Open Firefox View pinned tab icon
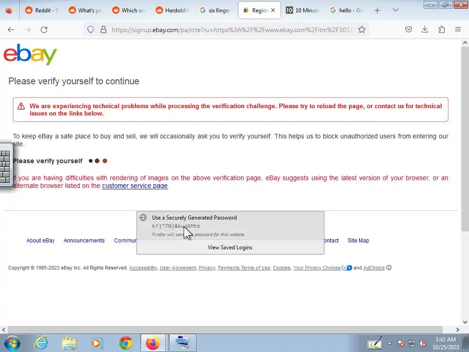Viewport: 469px width, 352px height. click(x=9, y=10)
